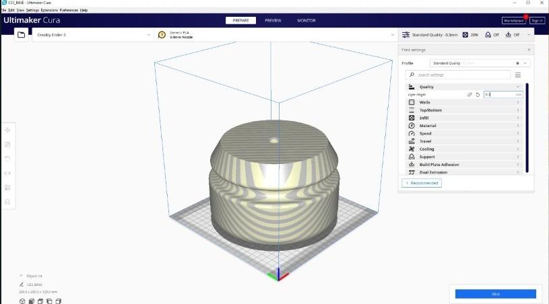
Task: Click the Layer Height link icon
Action: tap(470, 95)
